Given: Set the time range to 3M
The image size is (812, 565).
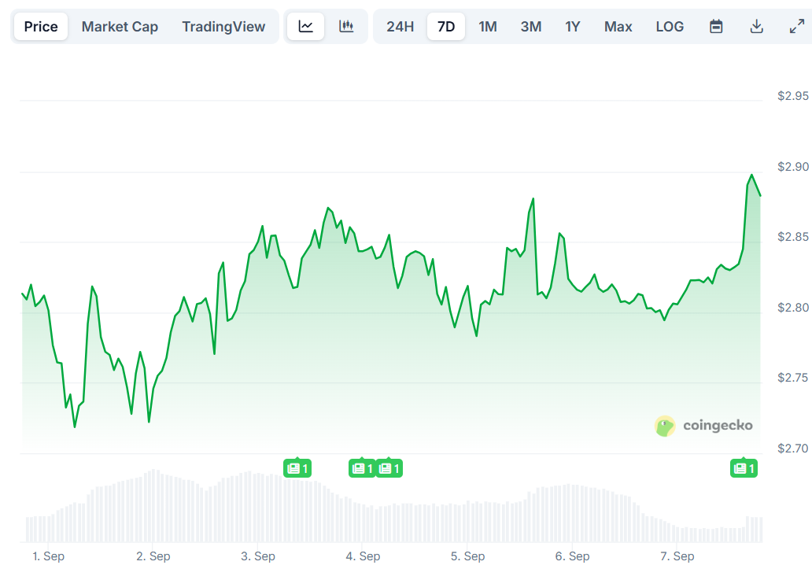Looking at the screenshot, I should pyautogui.click(x=531, y=27).
